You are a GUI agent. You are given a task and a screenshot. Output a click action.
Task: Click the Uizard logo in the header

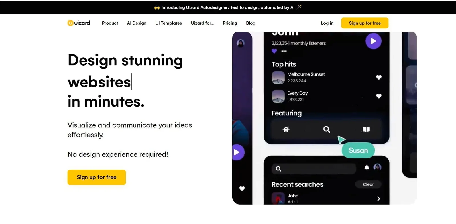click(x=79, y=23)
